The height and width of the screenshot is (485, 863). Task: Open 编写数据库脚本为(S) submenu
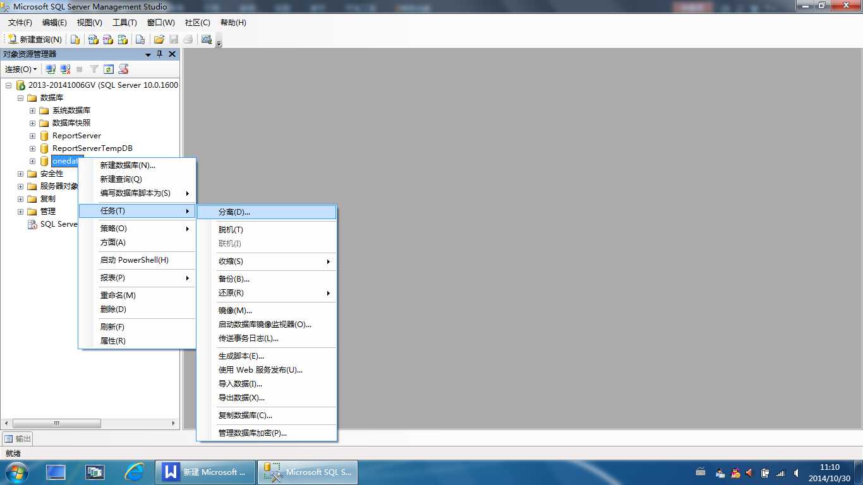point(136,193)
